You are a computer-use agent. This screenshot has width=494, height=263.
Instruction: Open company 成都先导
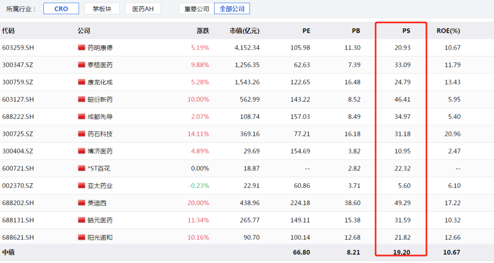pyautogui.click(x=100, y=117)
